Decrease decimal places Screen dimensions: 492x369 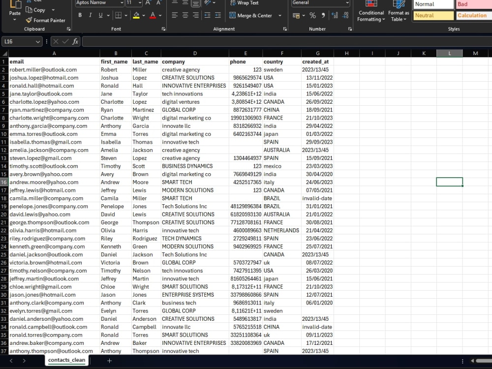345,15
